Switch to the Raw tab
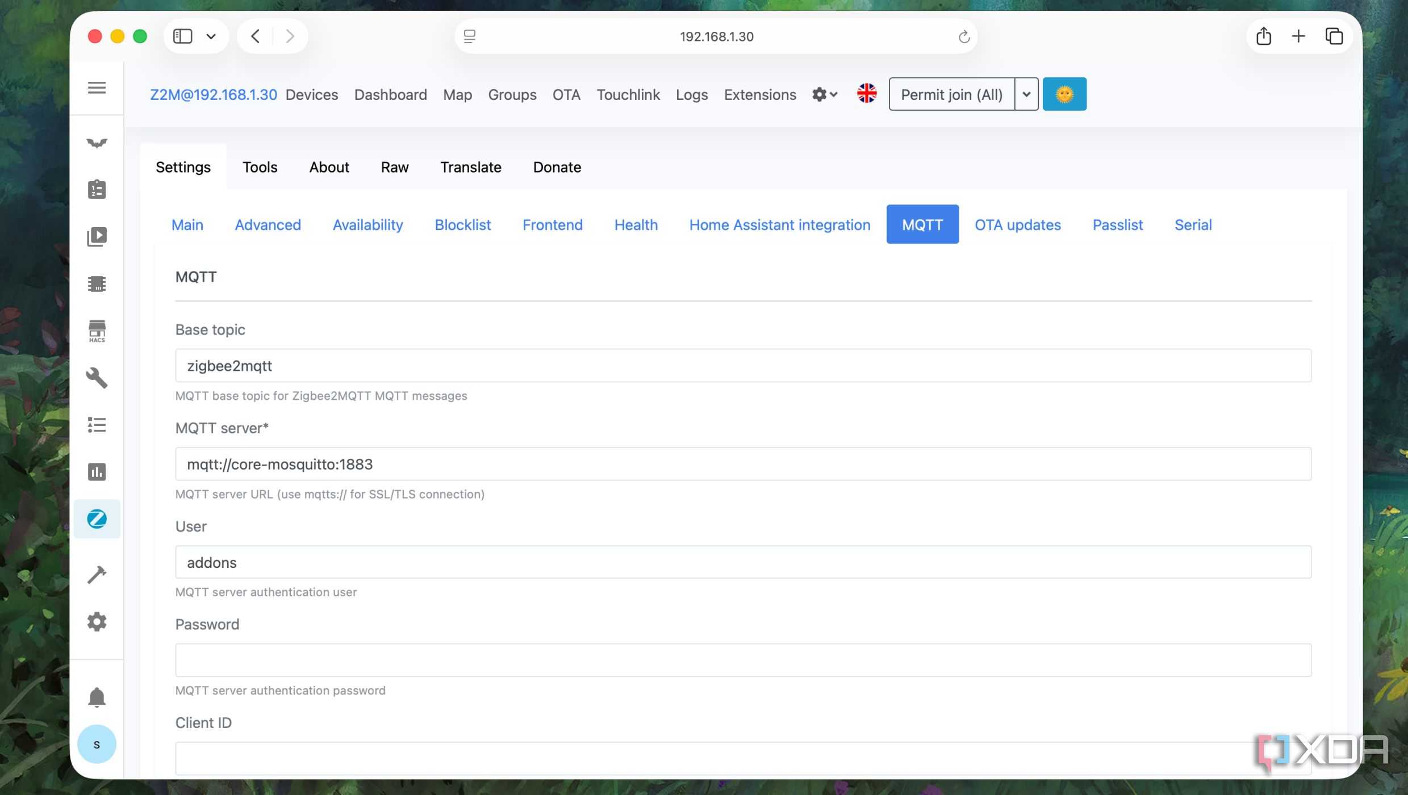Screen dimensions: 1408x795 click(x=395, y=167)
